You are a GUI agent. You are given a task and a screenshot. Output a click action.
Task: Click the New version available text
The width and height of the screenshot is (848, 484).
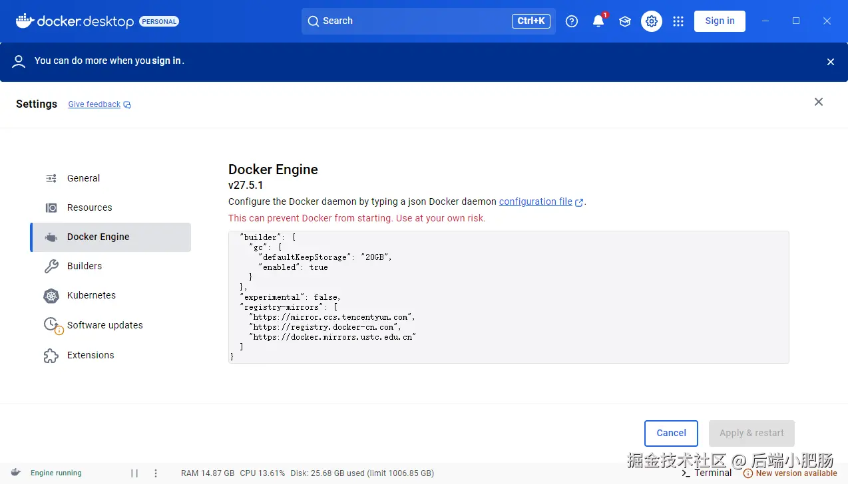tap(796, 473)
